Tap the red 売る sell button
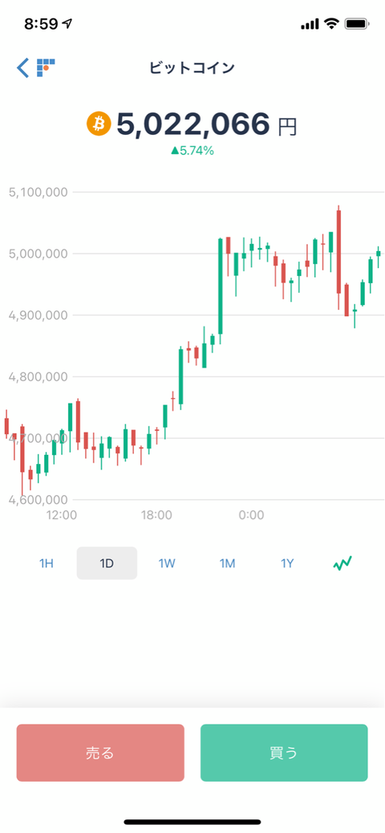385x833 pixels. 100,753
